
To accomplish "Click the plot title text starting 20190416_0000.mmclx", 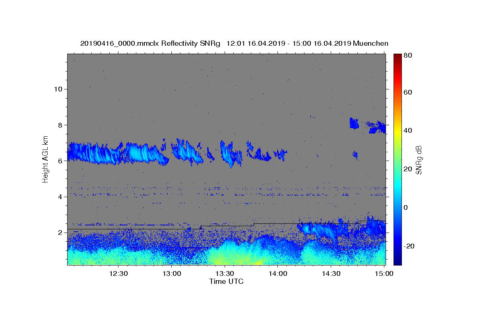I will pyautogui.click(x=234, y=43).
